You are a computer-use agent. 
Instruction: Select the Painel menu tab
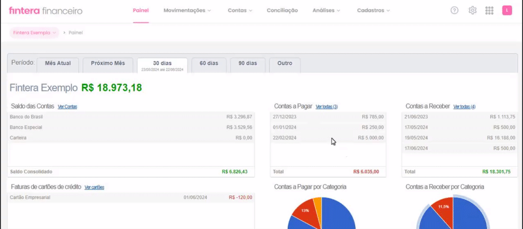click(x=141, y=10)
